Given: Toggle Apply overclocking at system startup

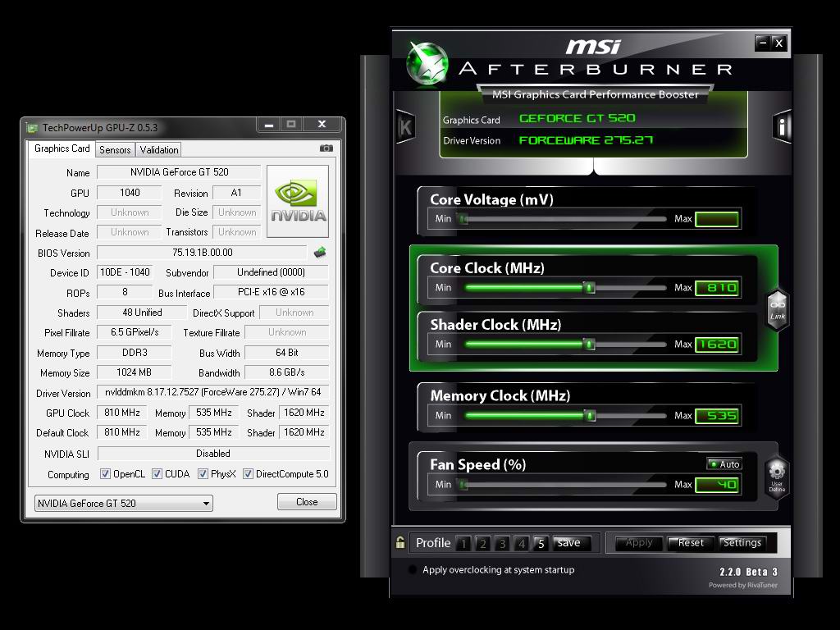Looking at the screenshot, I should tap(413, 570).
